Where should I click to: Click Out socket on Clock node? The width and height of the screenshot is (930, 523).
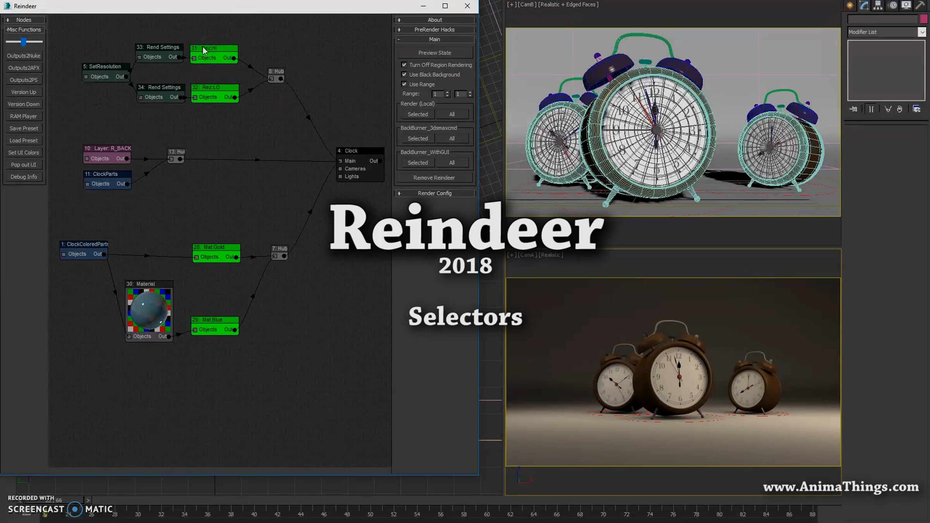(x=381, y=161)
